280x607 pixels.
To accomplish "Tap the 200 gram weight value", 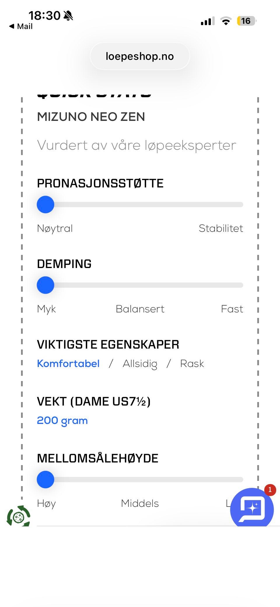I will [x=62, y=421].
